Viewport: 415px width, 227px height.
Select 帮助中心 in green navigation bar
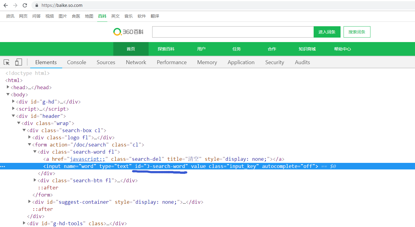pyautogui.click(x=343, y=49)
